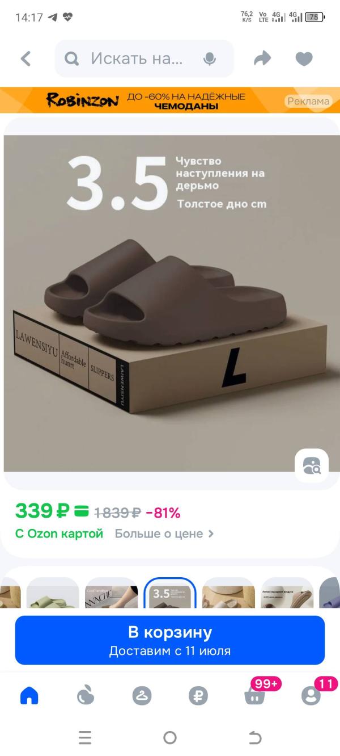Tap the В корзину button
340x756 pixels.
click(170, 640)
